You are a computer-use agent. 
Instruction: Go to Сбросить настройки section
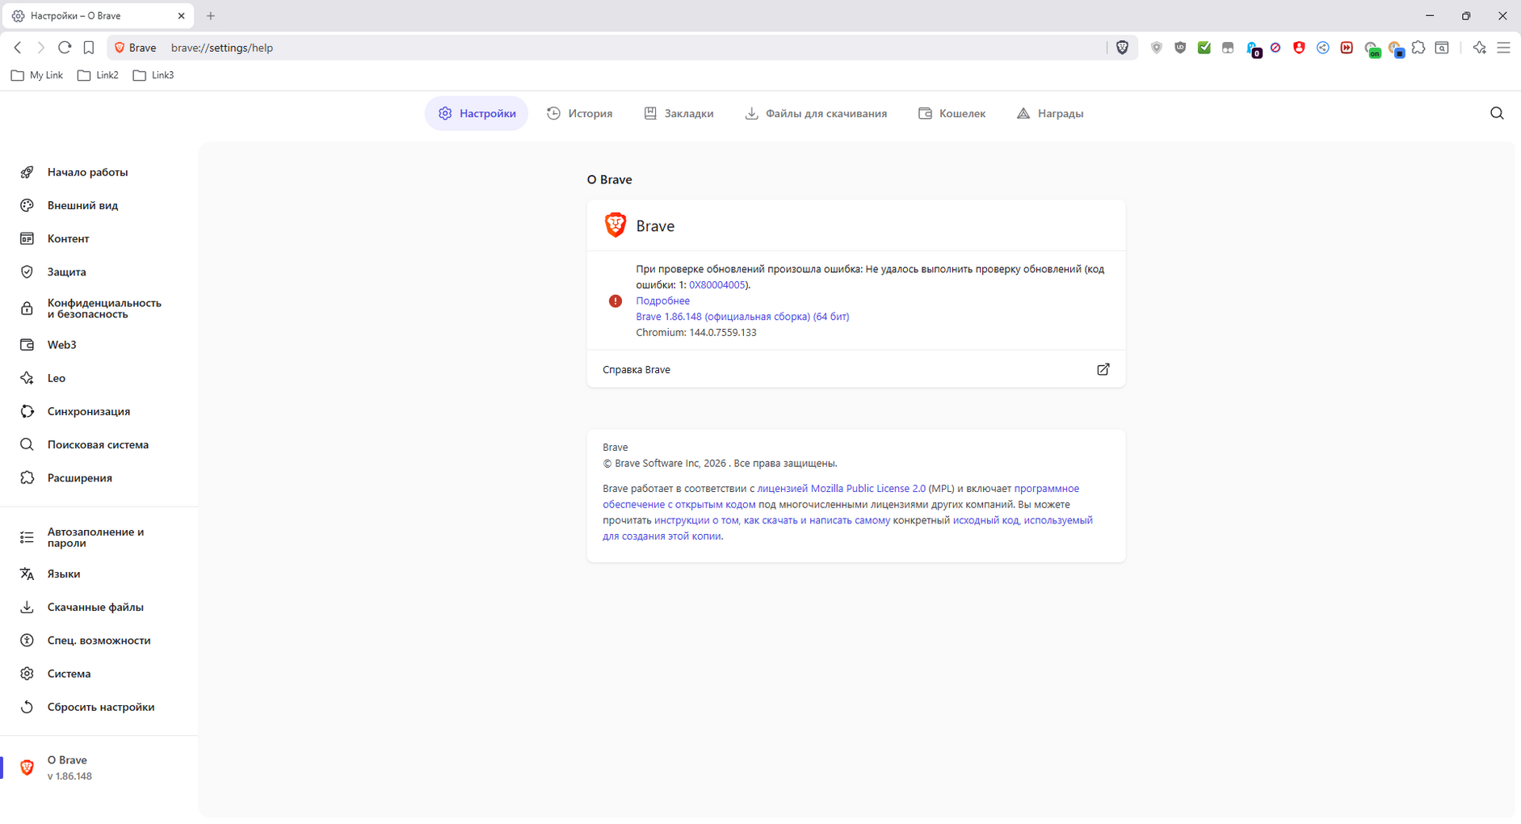pos(100,707)
